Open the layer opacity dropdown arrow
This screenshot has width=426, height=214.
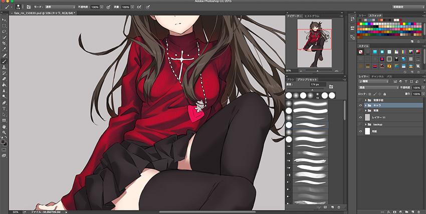click(423, 88)
